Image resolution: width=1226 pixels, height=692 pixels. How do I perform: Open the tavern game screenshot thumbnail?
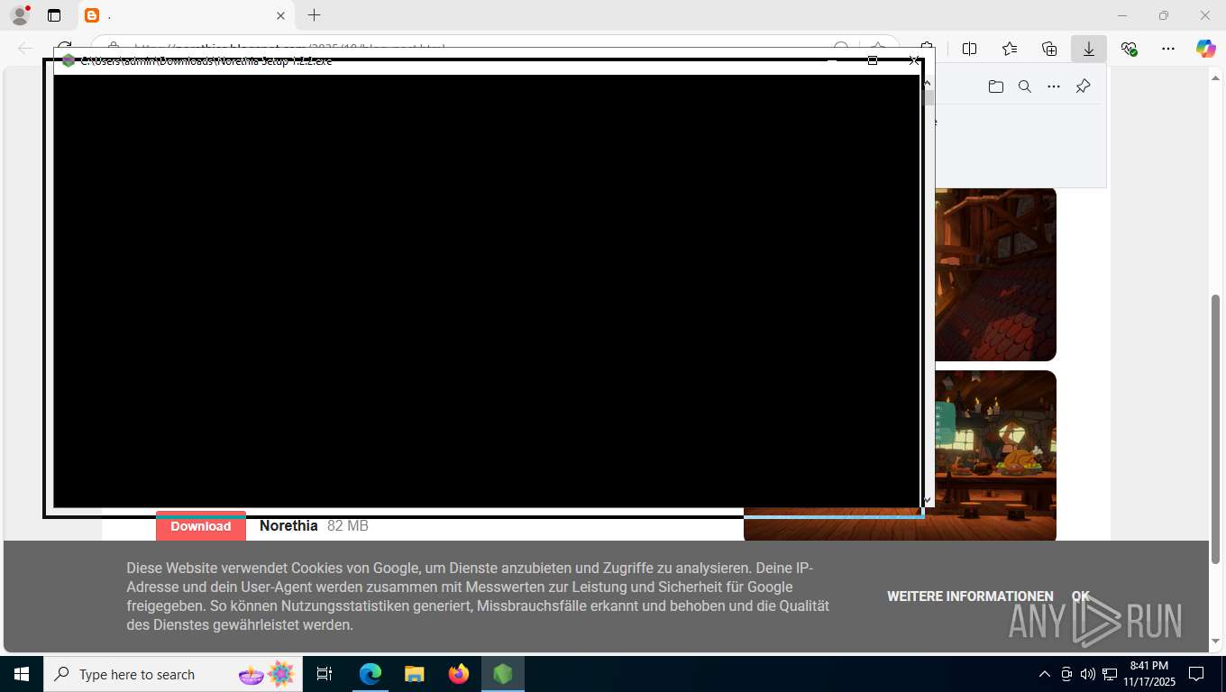pos(995,456)
